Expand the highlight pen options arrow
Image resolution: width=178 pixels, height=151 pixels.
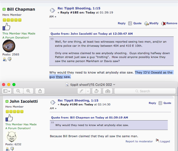88,91
